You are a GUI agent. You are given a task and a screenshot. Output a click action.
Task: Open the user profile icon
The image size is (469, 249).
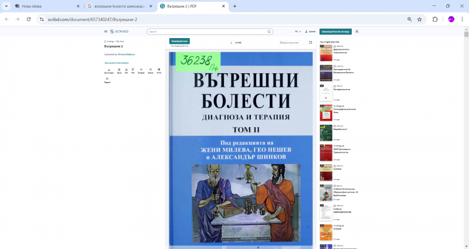point(357,32)
